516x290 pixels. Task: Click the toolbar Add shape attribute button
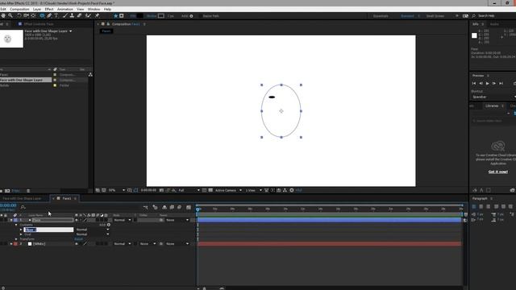click(x=191, y=16)
